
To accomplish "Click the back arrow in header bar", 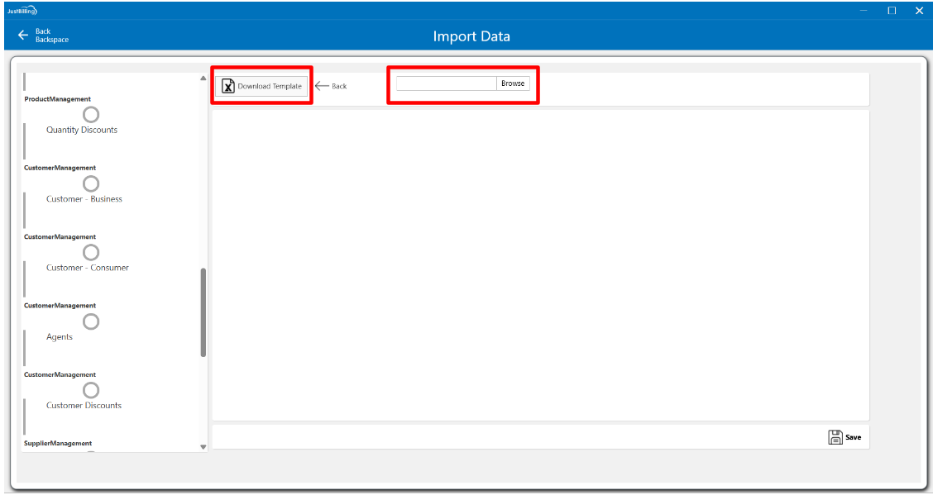I will (23, 36).
